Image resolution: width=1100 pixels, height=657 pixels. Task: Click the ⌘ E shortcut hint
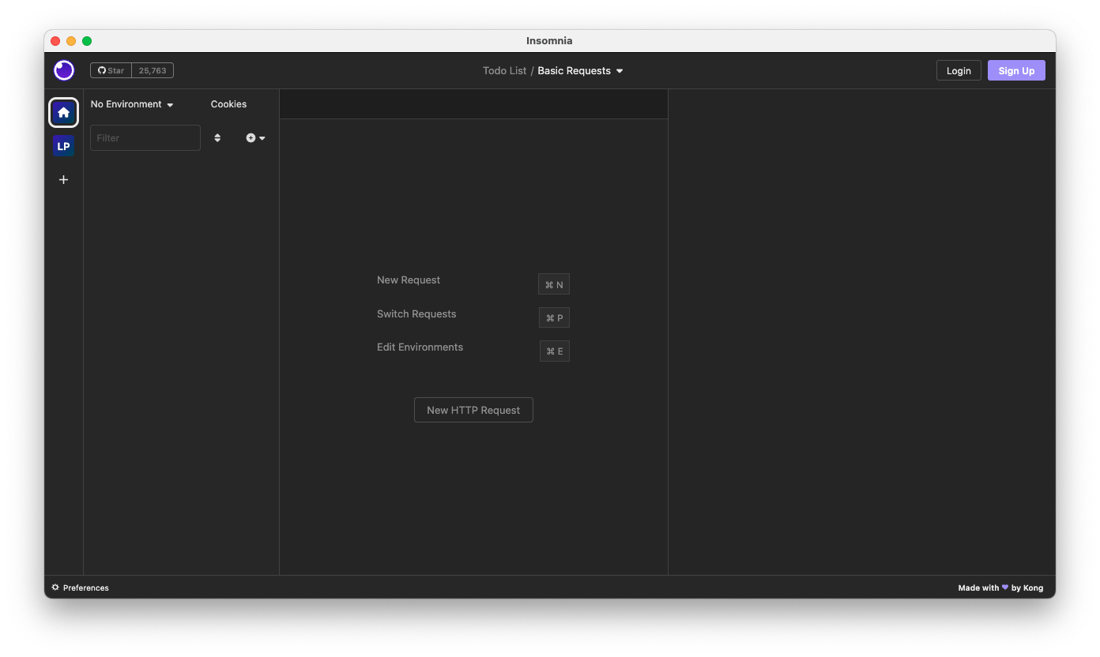pyautogui.click(x=555, y=351)
